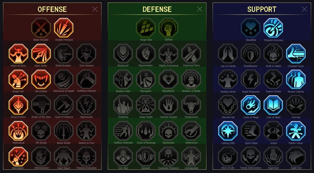Select the Blade Disciple mastery icon
Image resolution: width=314 pixels, height=173 pixels.
pos(41,28)
